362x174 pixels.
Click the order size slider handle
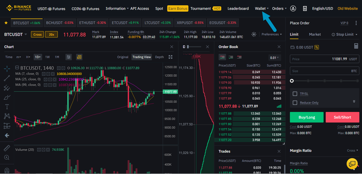point(292,81)
